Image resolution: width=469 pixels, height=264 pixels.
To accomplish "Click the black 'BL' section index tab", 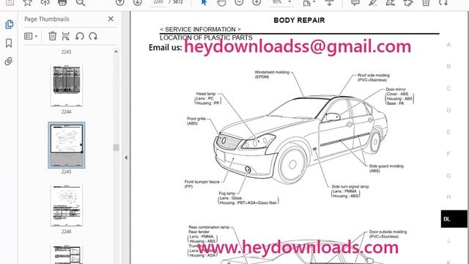I will pyautogui.click(x=454, y=219).
